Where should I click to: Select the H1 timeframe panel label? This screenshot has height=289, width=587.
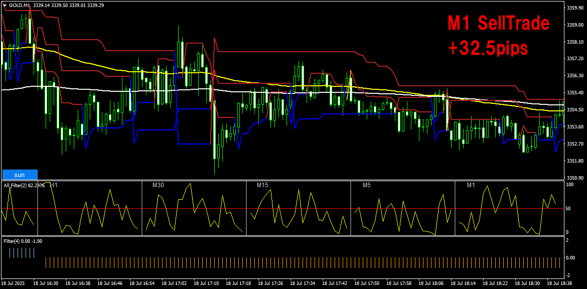point(54,185)
